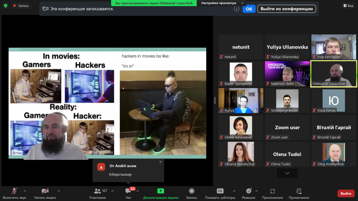Enable captions via Показать субтитры

point(220,194)
